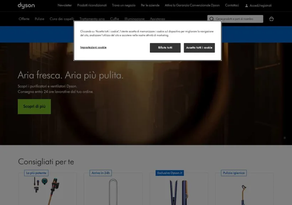The height and width of the screenshot is (205, 292).
Task: Click the search magnifier icon
Action: click(212, 19)
